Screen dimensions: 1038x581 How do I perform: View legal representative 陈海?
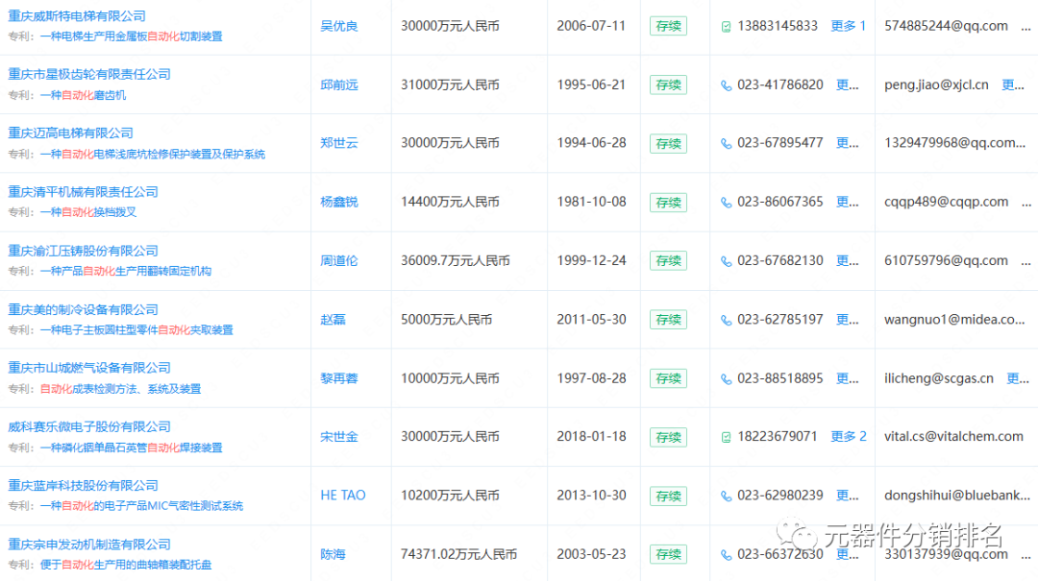click(x=333, y=554)
